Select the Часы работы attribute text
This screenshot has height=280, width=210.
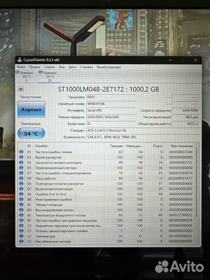coord(46,178)
